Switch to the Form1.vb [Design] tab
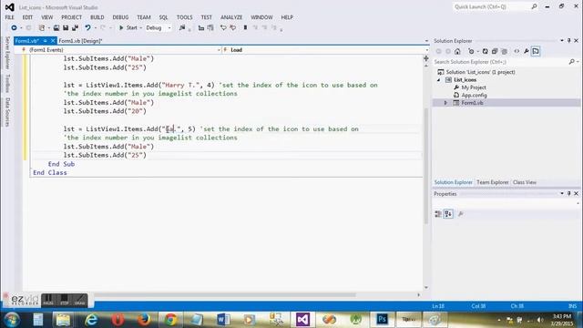 pyautogui.click(x=80, y=41)
